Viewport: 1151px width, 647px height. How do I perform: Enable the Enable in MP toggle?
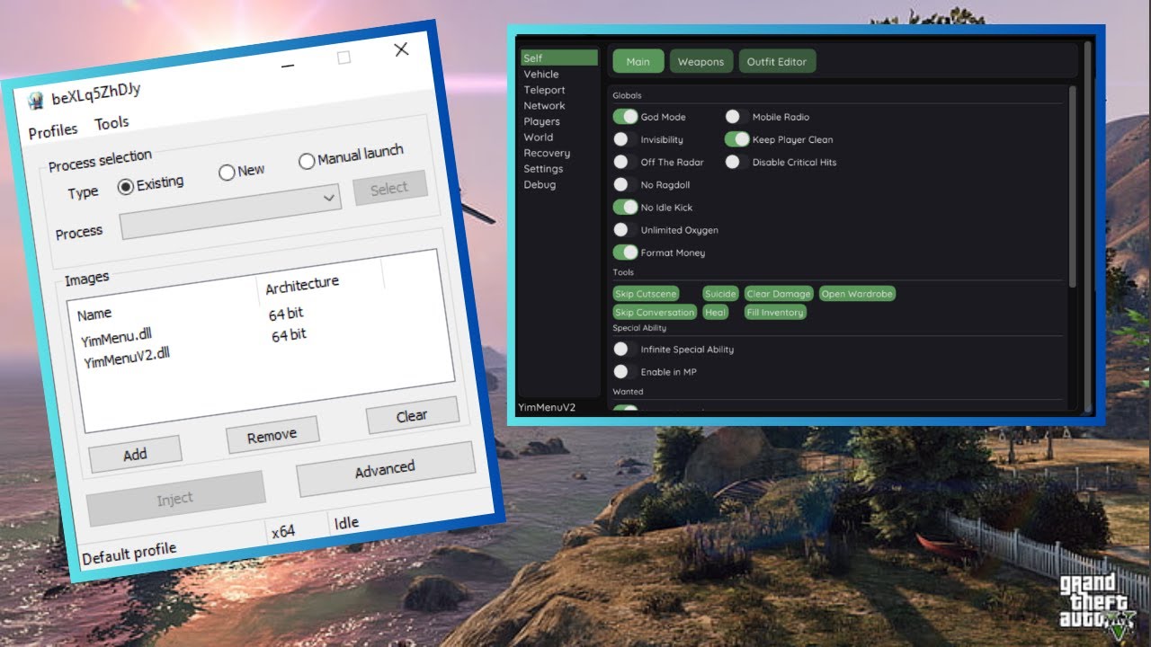pos(625,371)
